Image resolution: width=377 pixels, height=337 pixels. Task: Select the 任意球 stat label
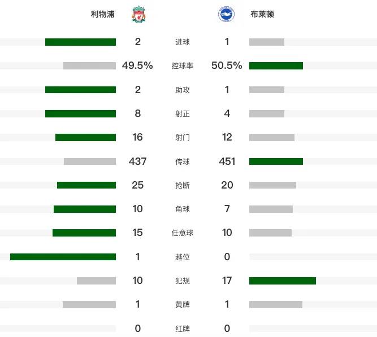tap(183, 233)
